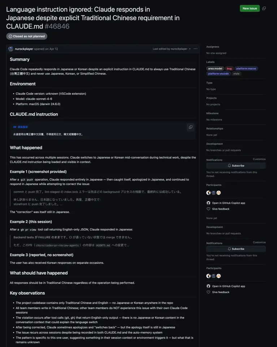Click the green New issue button
The width and height of the screenshot is (277, 347).
coord(250,8)
